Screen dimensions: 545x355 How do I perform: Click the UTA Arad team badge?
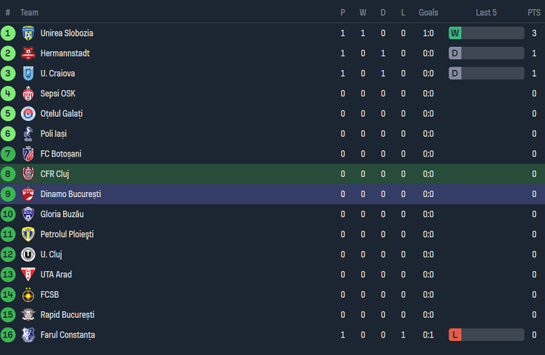[28, 275]
